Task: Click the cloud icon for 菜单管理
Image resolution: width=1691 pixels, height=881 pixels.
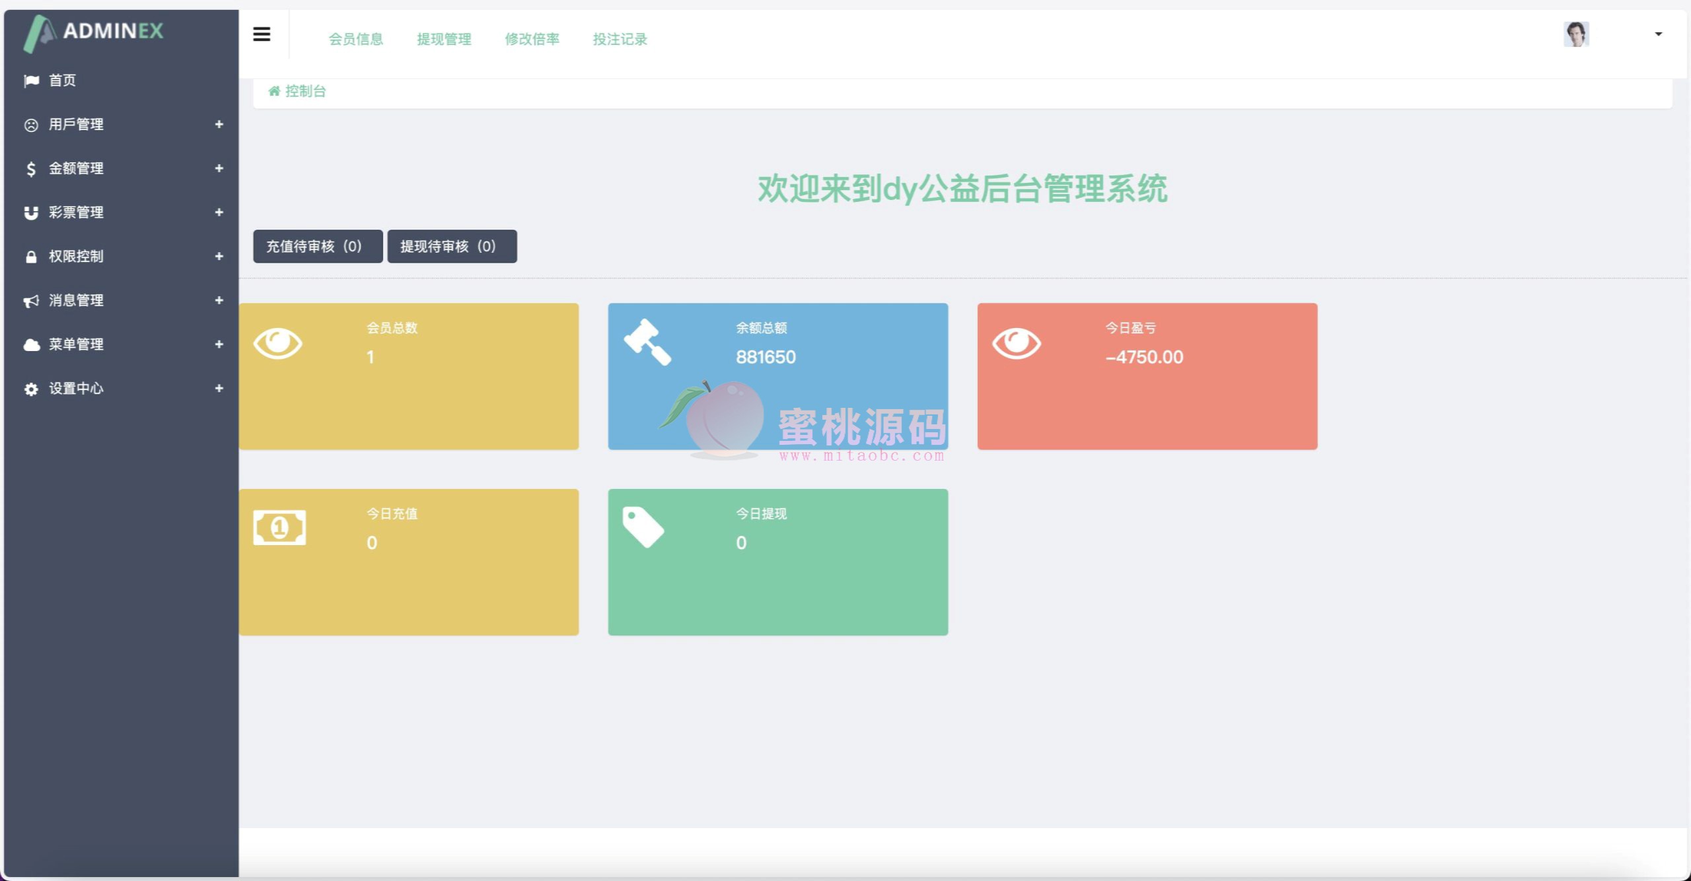Action: tap(31, 344)
